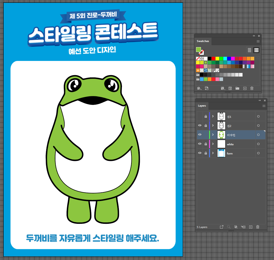Click form layer thumbnail

pos(221,153)
